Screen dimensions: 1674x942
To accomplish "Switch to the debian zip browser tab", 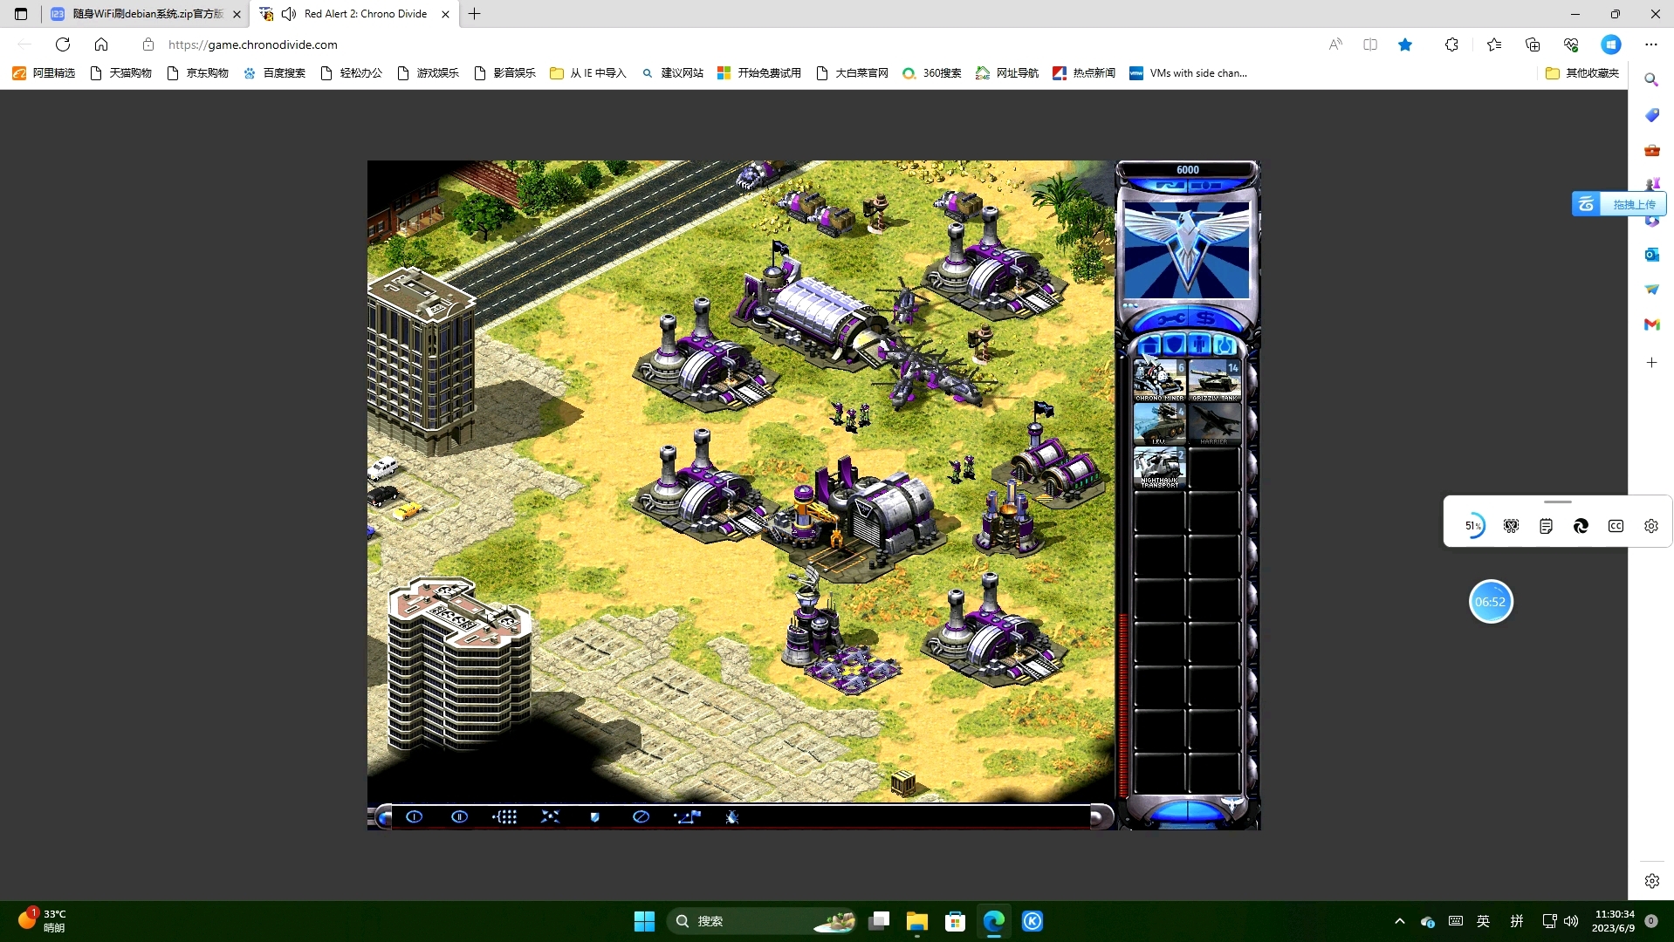I will pos(146,14).
